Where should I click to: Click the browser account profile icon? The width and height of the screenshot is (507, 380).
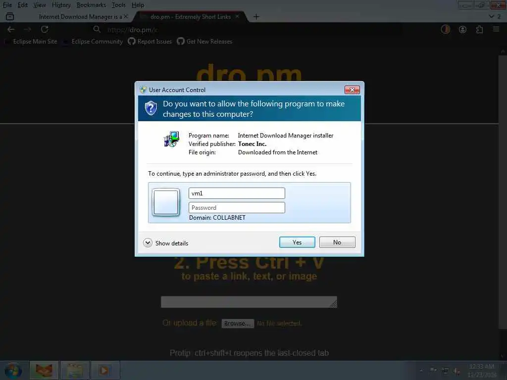pyautogui.click(x=463, y=29)
